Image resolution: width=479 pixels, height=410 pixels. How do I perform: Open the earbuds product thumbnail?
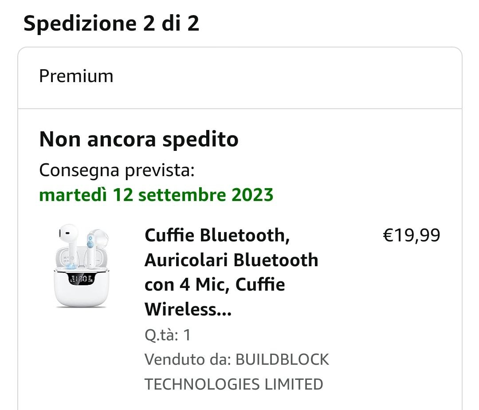[82, 266]
